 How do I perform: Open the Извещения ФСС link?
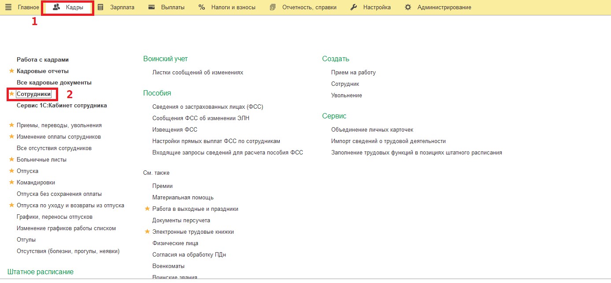175,129
